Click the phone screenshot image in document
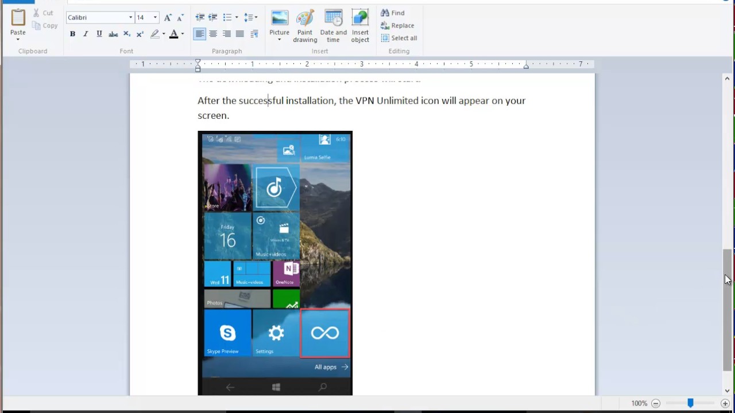The width and height of the screenshot is (735, 413). [275, 263]
